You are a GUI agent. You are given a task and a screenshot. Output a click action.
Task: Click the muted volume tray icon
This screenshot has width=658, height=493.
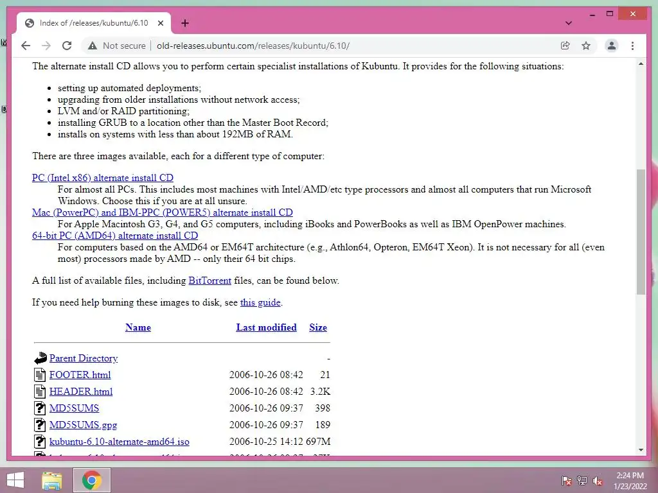(598, 481)
